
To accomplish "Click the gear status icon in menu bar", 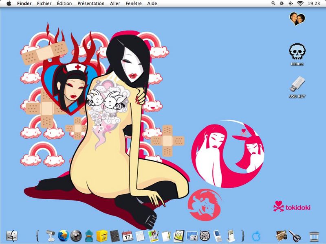I will pyautogui.click(x=282, y=3).
